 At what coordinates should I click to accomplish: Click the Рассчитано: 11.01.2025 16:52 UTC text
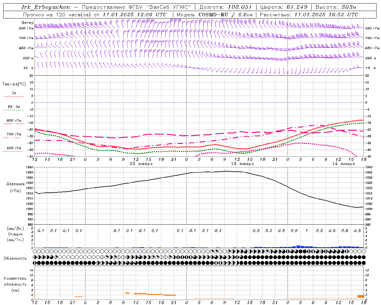coord(309,15)
